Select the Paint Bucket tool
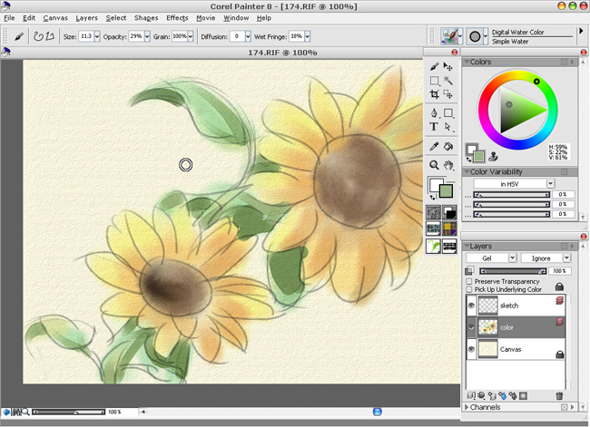590x427 pixels. coord(448,146)
